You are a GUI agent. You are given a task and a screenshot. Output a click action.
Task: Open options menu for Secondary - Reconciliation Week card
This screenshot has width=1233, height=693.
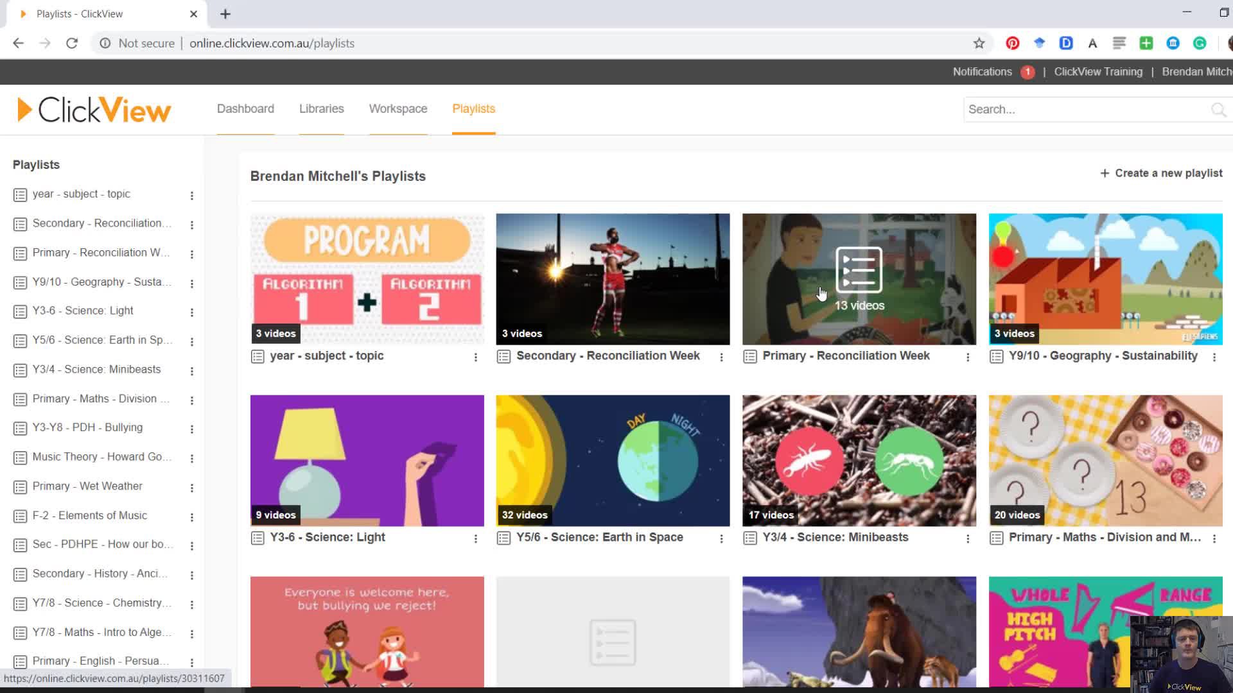721,357
